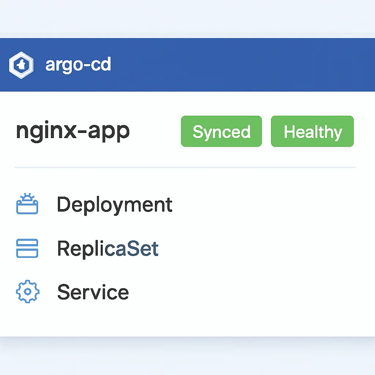Click the Service gear icon

[x=28, y=292]
